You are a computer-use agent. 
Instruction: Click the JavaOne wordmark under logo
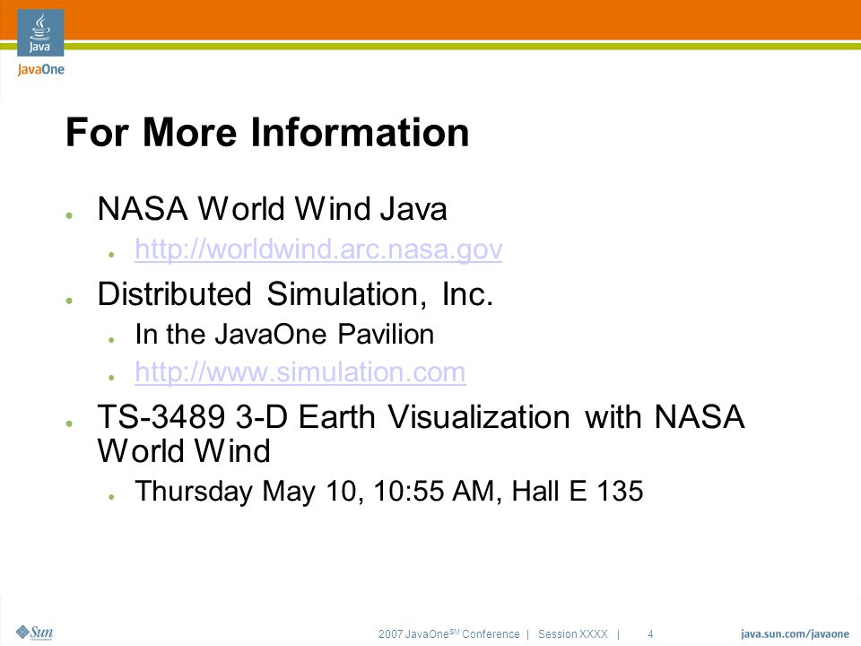point(40,70)
